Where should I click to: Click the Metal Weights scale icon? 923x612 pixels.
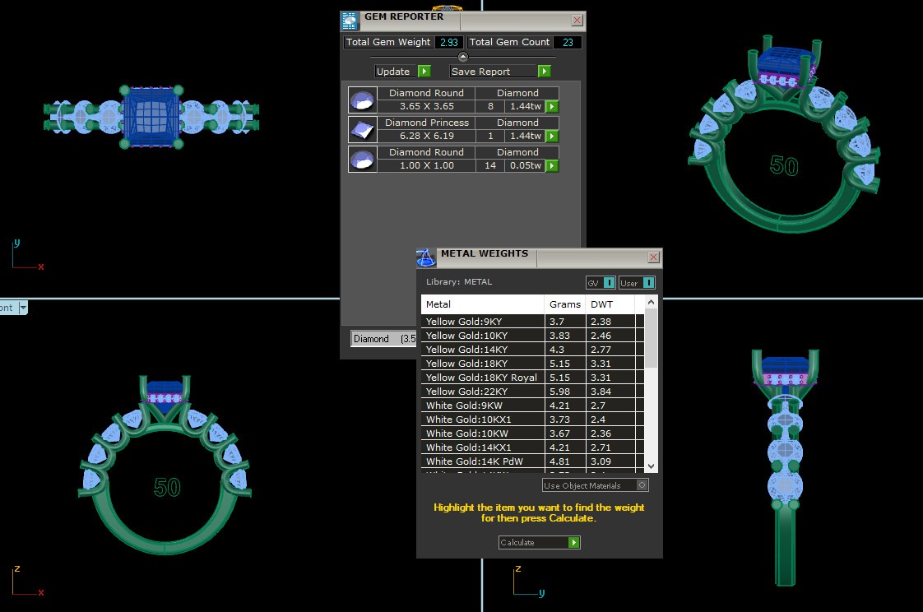(x=425, y=258)
